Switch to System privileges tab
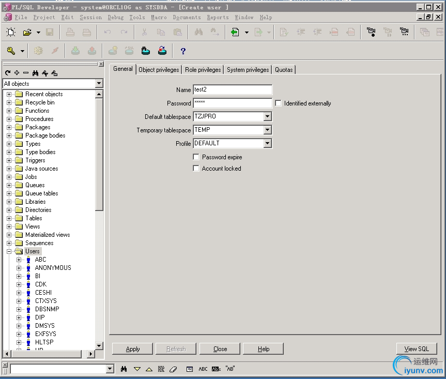This screenshot has height=379, width=446. coord(248,70)
